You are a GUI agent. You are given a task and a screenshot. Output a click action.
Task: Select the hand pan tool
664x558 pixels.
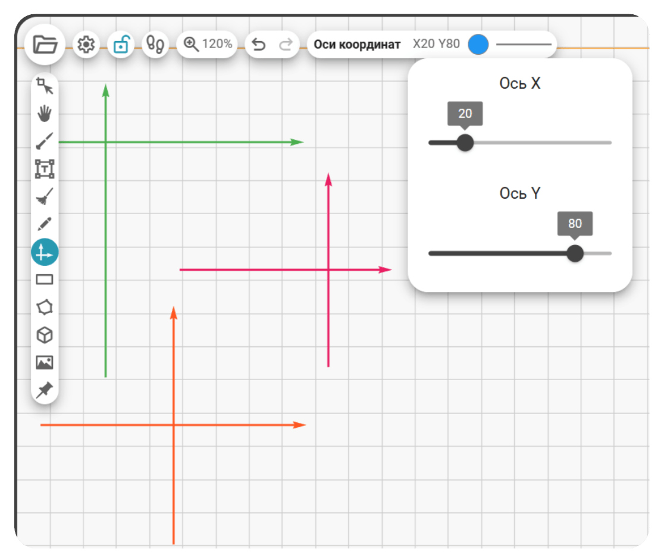tap(45, 113)
